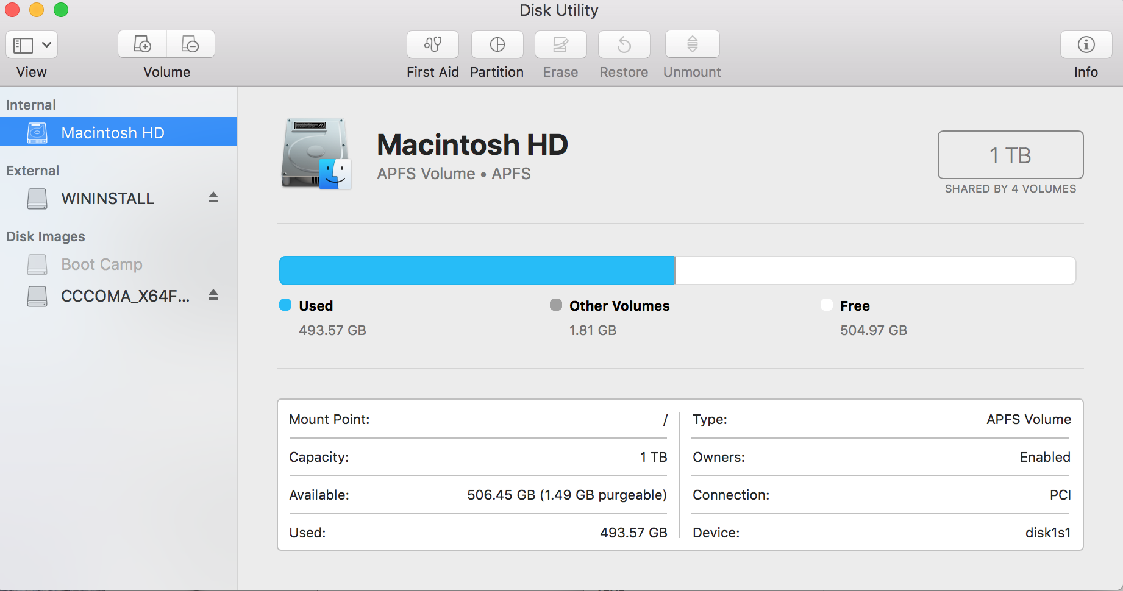The width and height of the screenshot is (1123, 591).
Task: Select WININSTALL under External
Action: pos(107,198)
